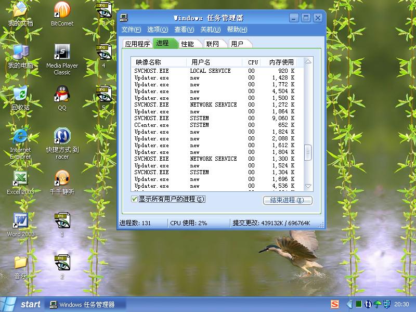
Task: Select the 音乐 folder icon
Action: coord(20,267)
